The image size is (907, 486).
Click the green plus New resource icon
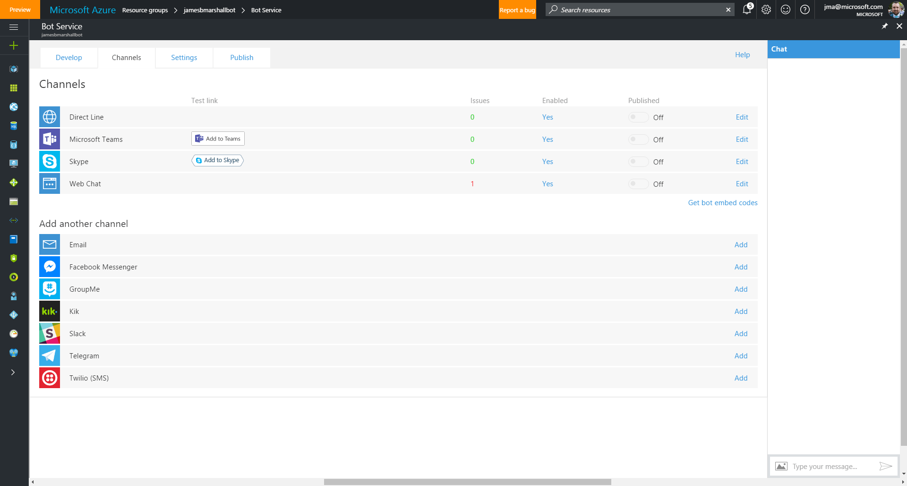pyautogui.click(x=14, y=45)
